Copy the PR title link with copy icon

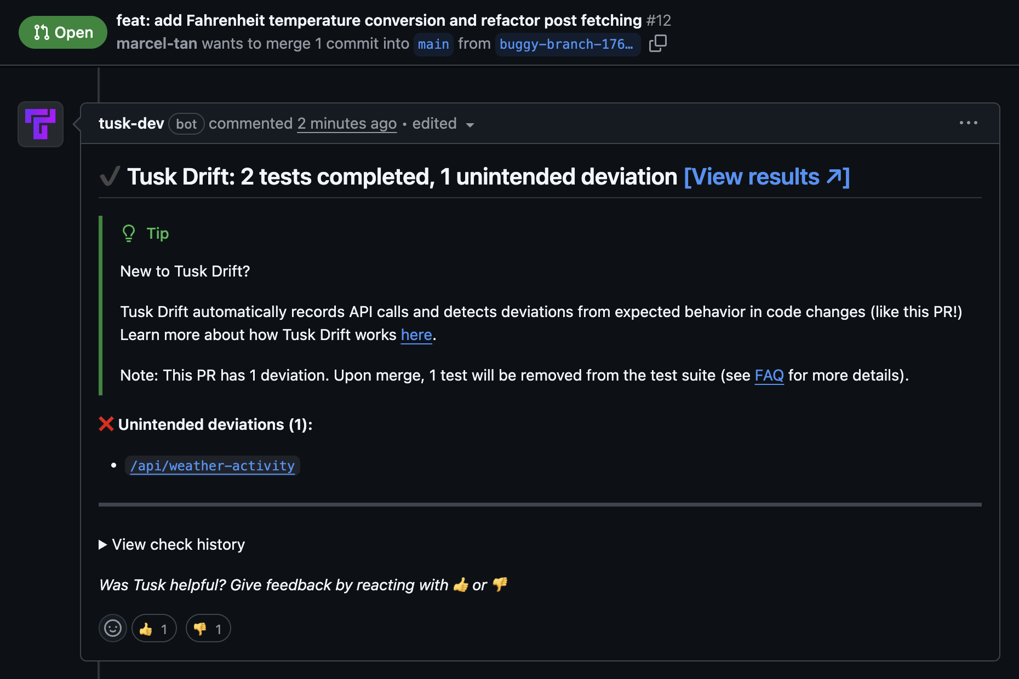657,43
